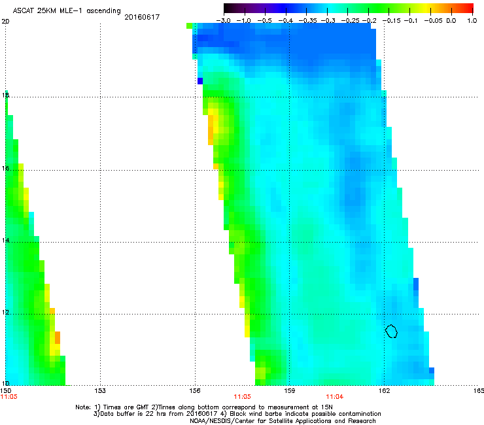
Task: Click the -0.3 color bar label
Action: pyautogui.click(x=328, y=21)
